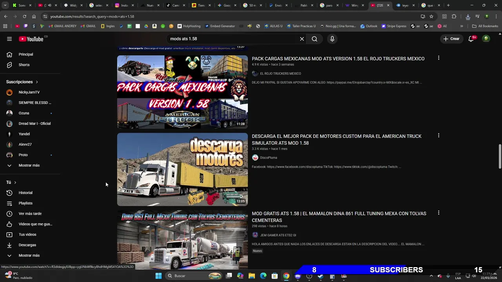
Task: Open Chrome downloads
Action: (468, 16)
